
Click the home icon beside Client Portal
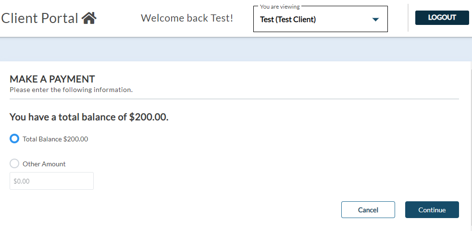[89, 18]
